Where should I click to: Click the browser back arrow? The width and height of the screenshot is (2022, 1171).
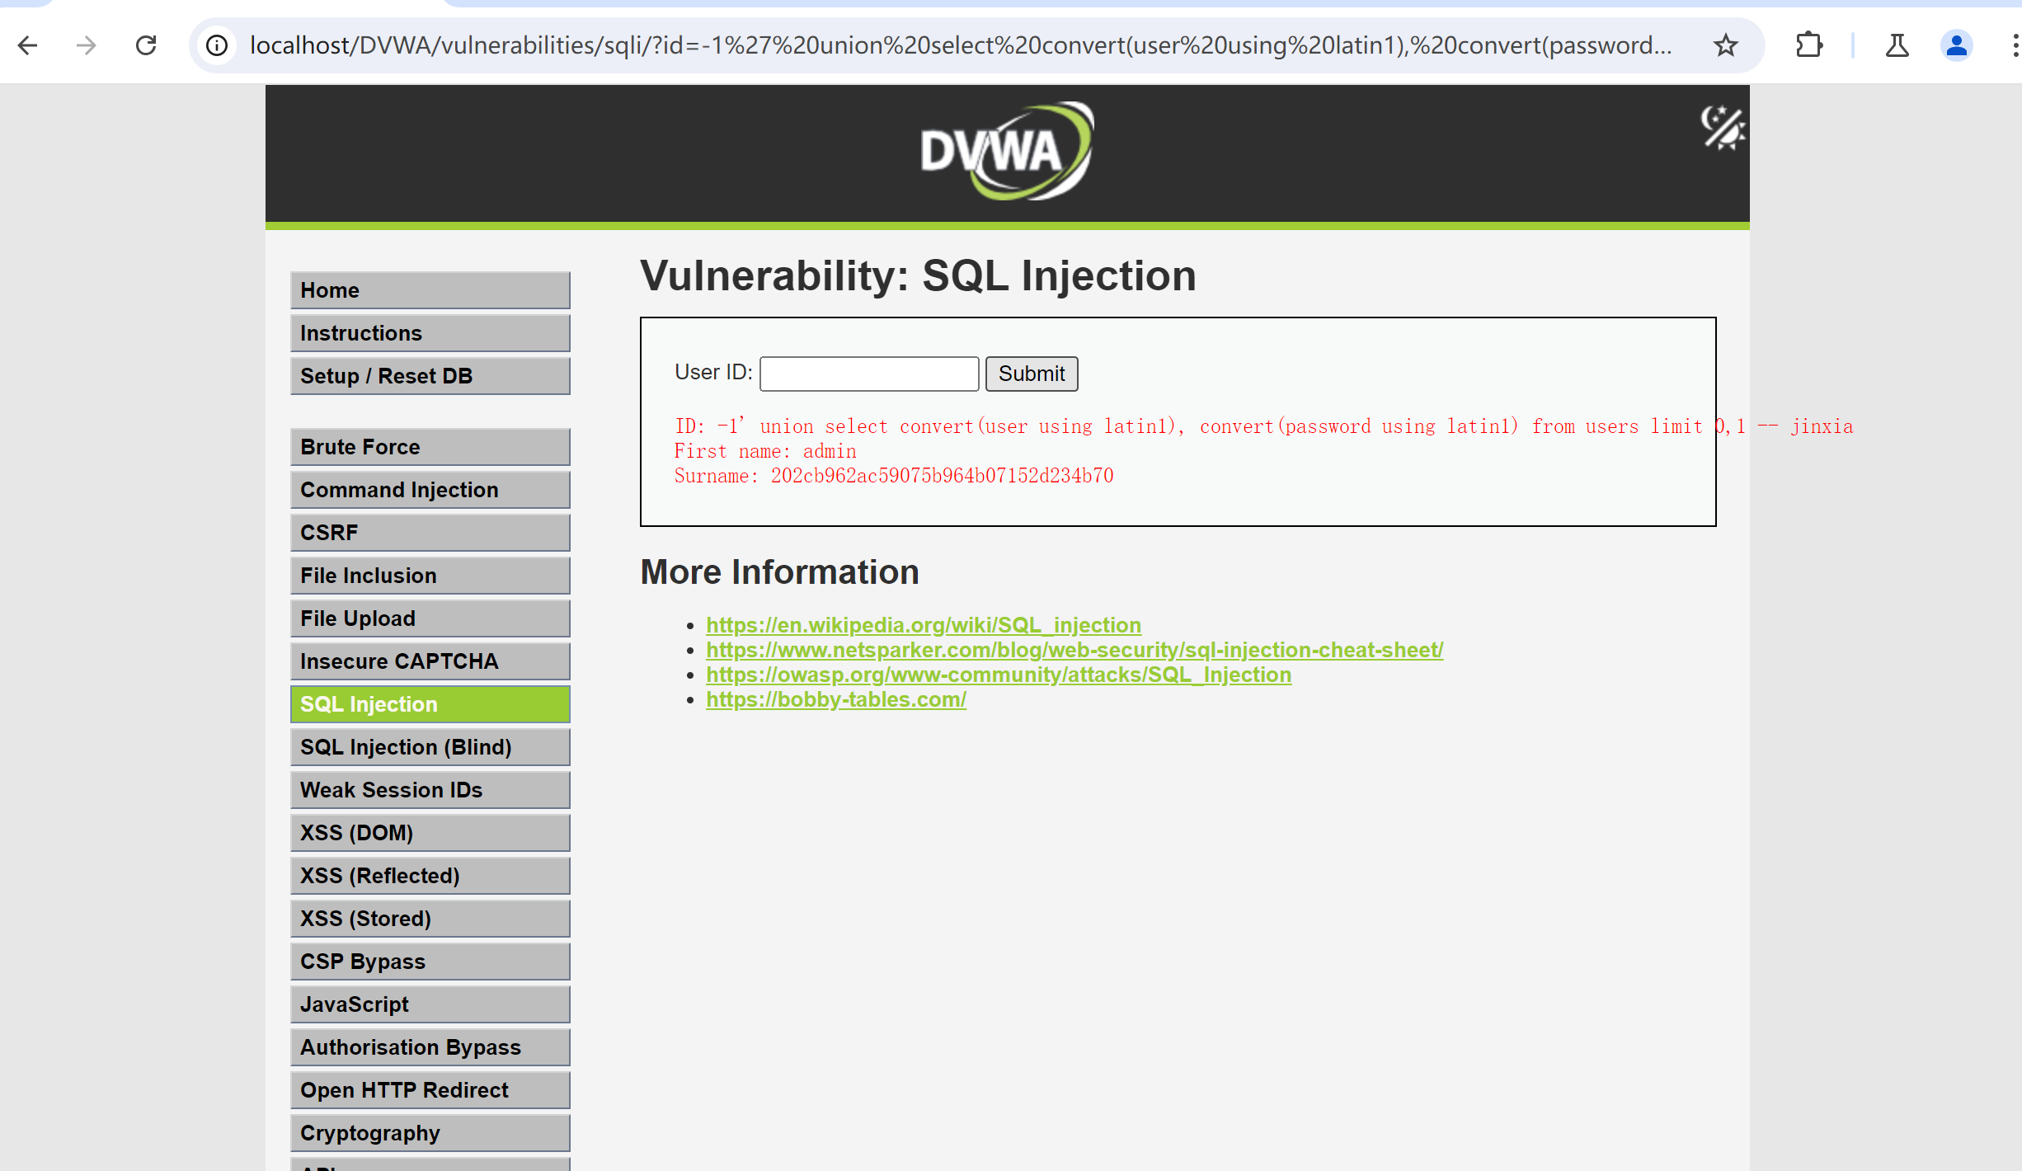tap(28, 45)
